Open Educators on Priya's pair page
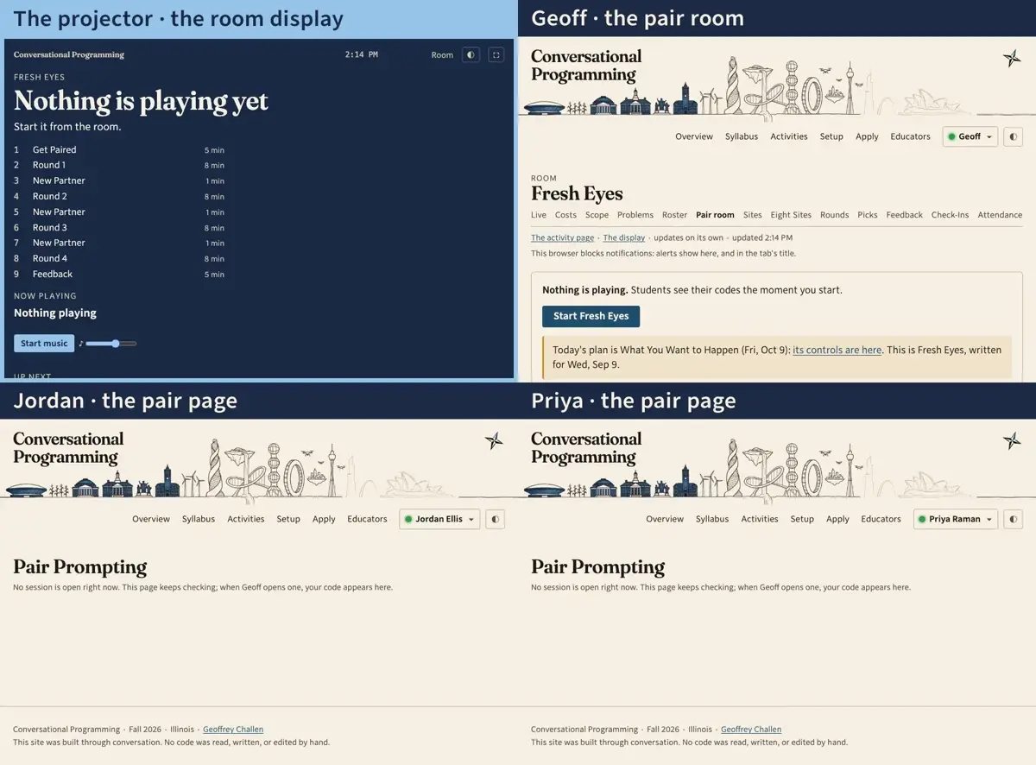 [881, 519]
